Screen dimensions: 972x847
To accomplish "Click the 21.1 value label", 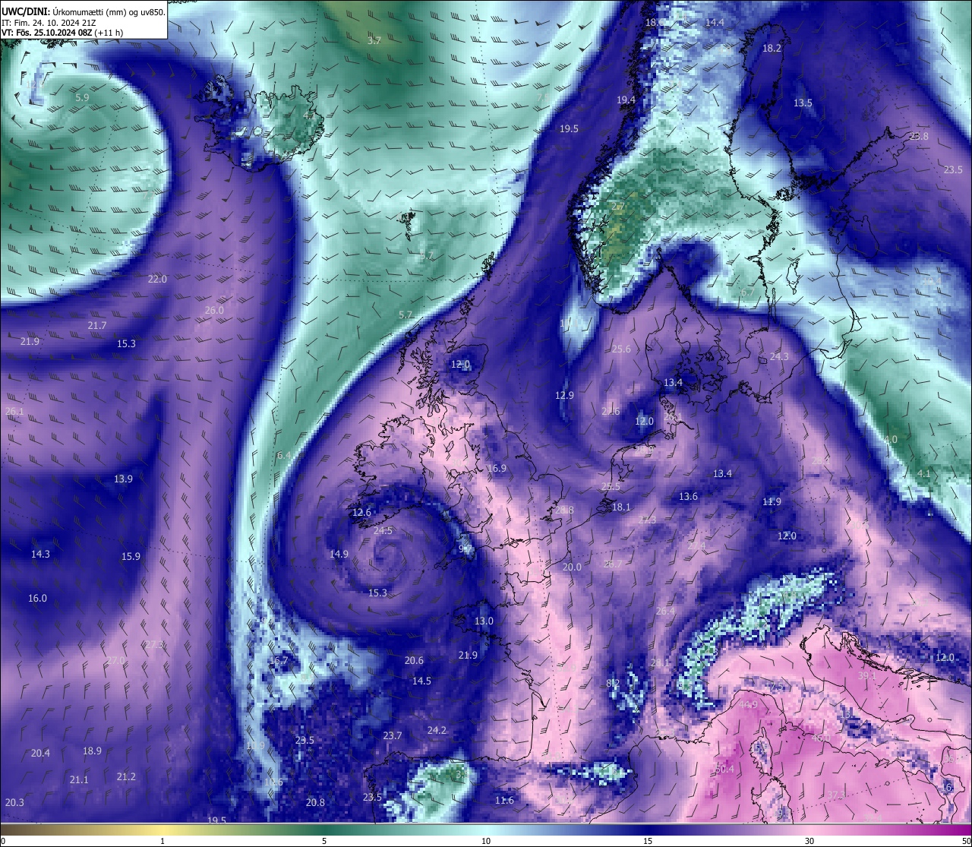I will (x=79, y=780).
